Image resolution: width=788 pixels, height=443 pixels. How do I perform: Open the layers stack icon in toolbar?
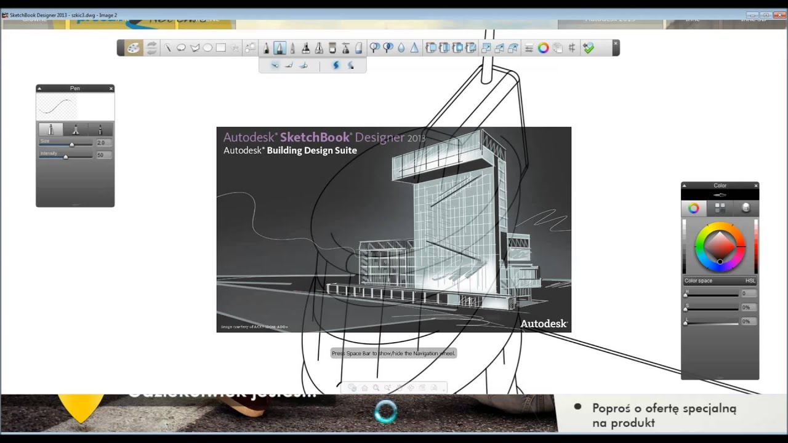pos(557,48)
